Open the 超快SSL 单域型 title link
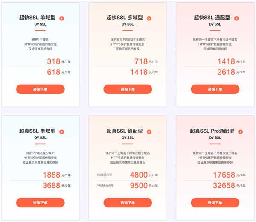Image resolution: width=256 pixels, height=222 pixels. tap(37, 18)
